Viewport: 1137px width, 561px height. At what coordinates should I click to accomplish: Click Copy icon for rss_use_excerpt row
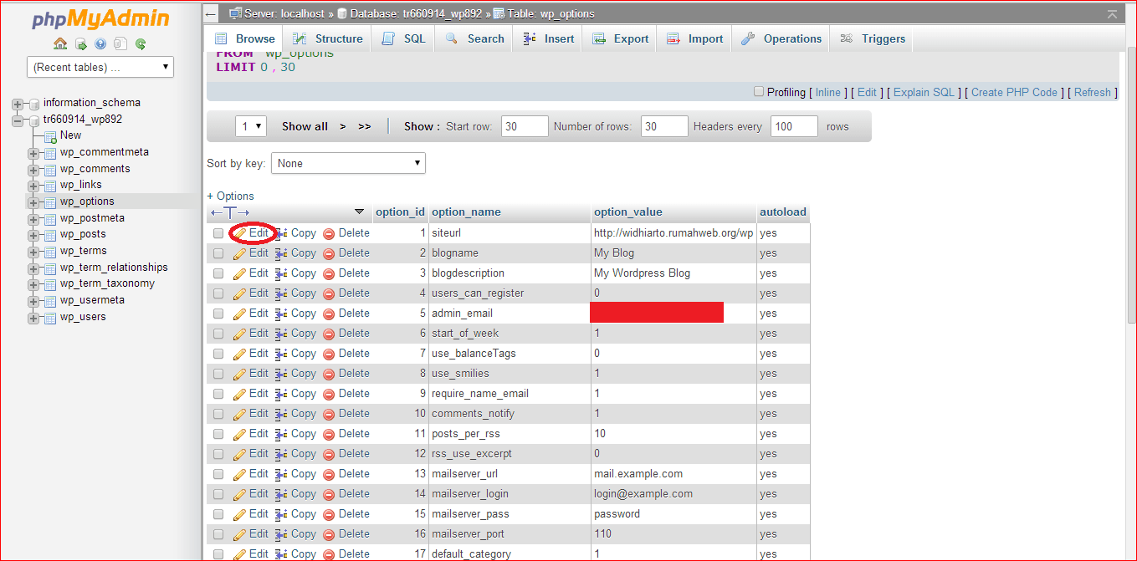(x=281, y=454)
